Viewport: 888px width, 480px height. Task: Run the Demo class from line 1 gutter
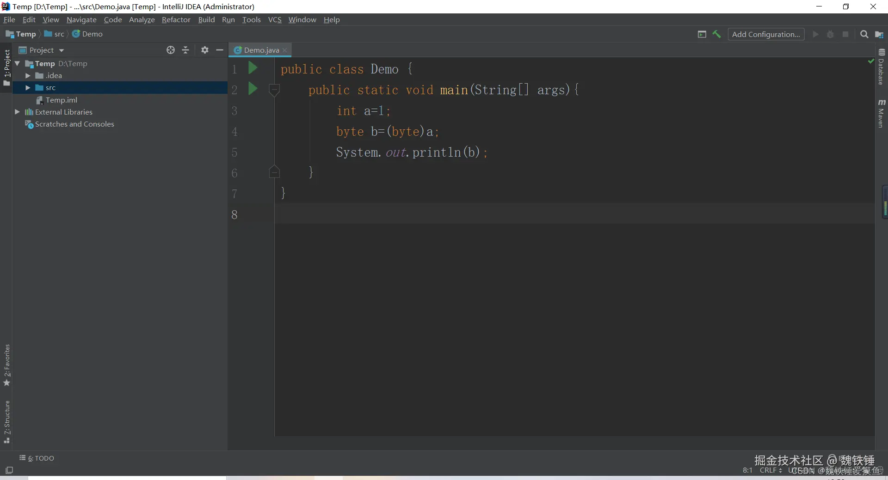(253, 68)
